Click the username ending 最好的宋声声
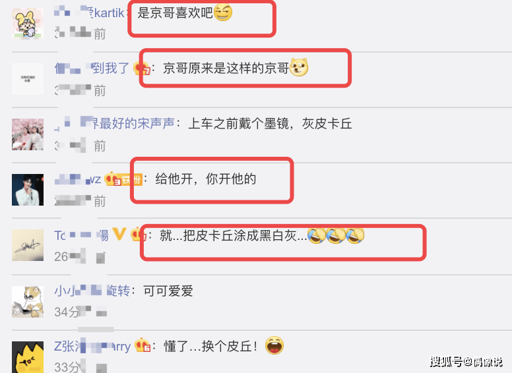The image size is (512, 373). pyautogui.click(x=114, y=124)
